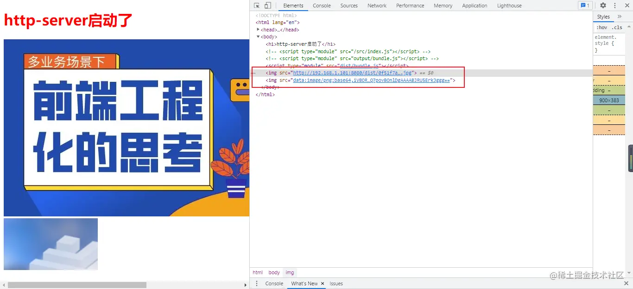The height and width of the screenshot is (289, 633).
Task: Switch to the Sources tab
Action: (x=349, y=6)
